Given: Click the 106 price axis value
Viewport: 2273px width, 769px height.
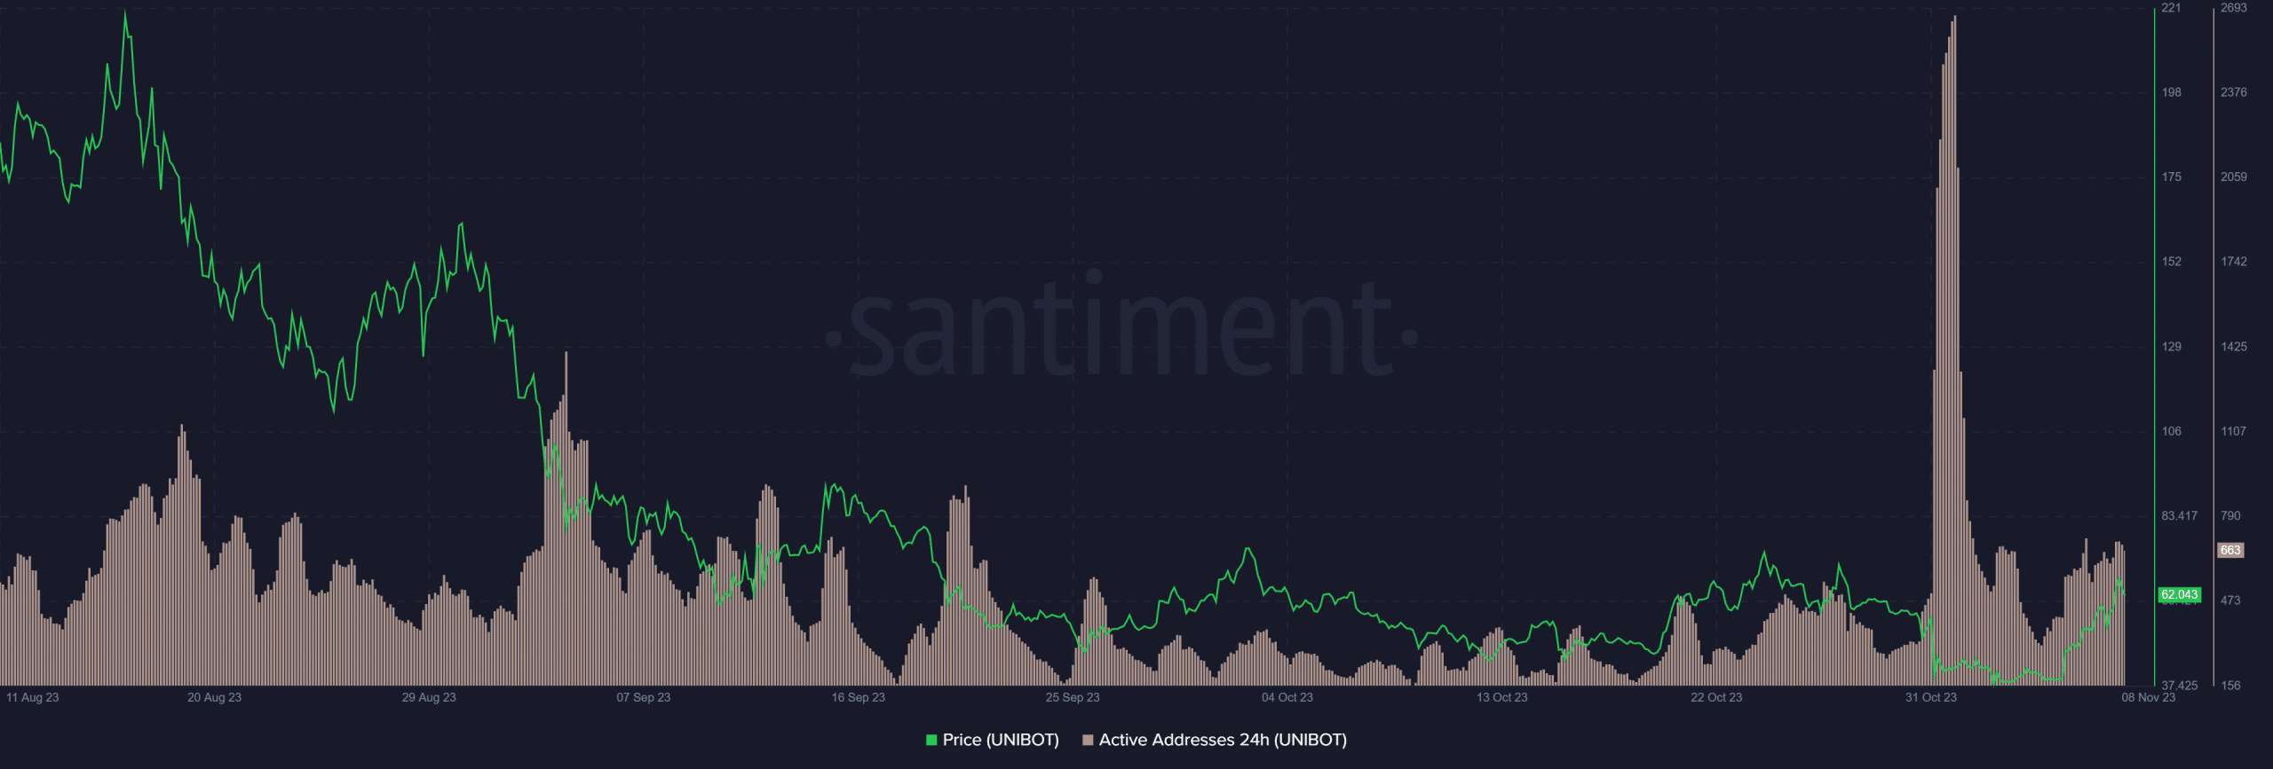Looking at the screenshot, I should (x=2172, y=431).
